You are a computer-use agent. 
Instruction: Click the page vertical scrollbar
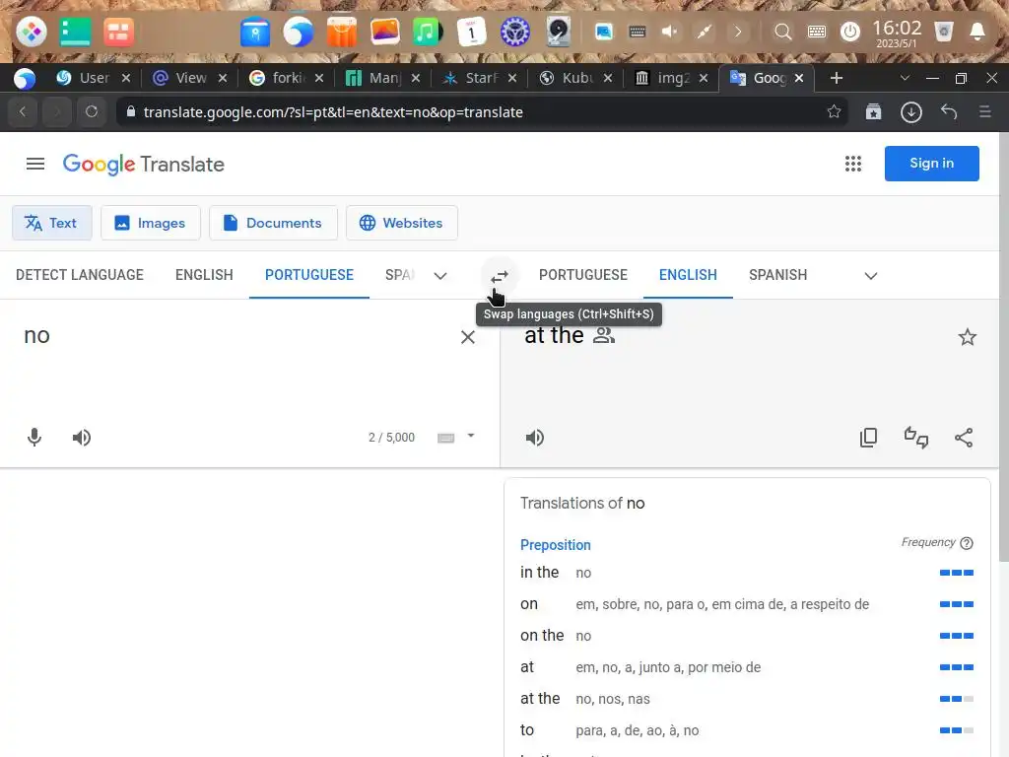[1004, 346]
